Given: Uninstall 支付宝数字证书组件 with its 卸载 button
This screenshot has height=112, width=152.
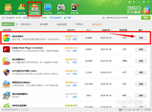Looking at the screenshot, I should click(x=141, y=72).
